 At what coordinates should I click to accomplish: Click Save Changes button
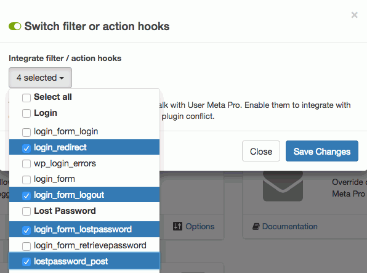tap(322, 151)
